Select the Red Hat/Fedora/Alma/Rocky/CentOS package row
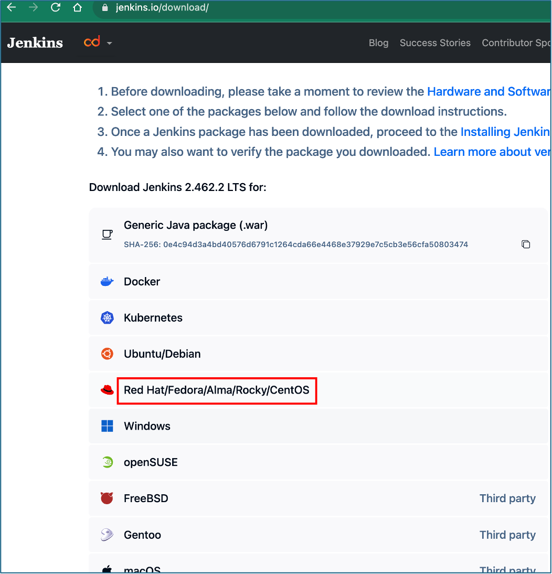The height and width of the screenshot is (574, 552). [x=217, y=390]
